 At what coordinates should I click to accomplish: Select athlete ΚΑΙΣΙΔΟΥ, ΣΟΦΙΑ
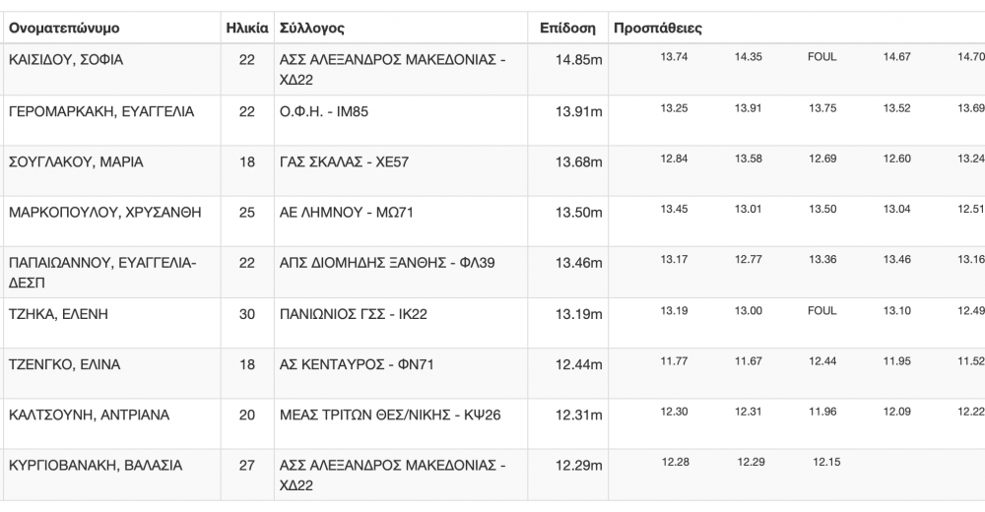[66, 60]
